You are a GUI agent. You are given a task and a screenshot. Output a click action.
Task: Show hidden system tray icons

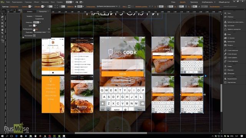tap(213, 136)
